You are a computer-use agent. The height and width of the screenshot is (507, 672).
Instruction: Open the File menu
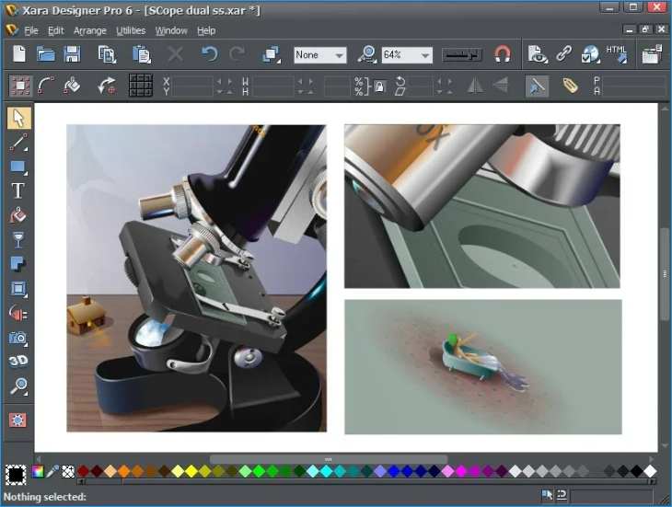31,30
